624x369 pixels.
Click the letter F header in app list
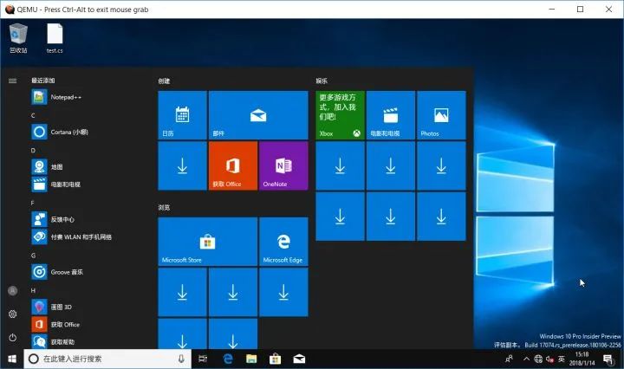[x=33, y=203]
